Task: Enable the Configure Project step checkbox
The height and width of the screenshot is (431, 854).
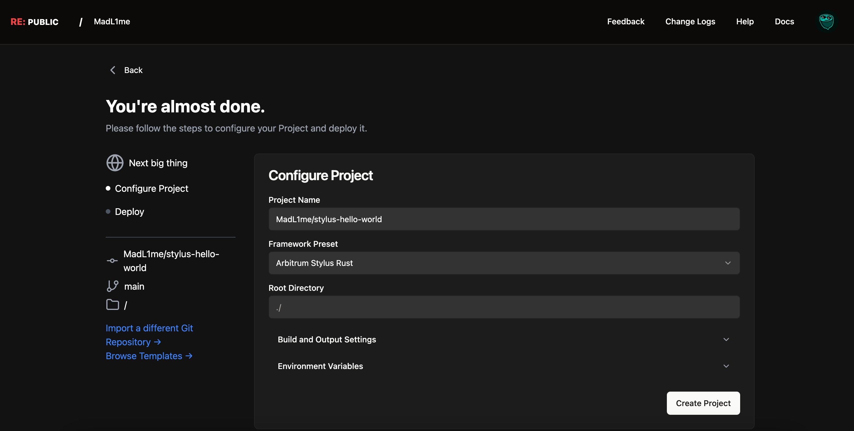Action: [108, 189]
